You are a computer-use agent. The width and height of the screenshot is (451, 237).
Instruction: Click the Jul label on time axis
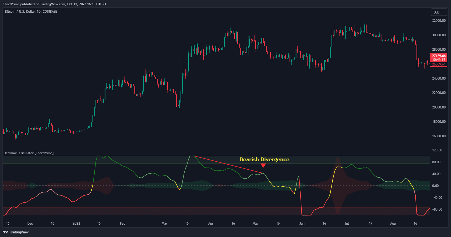[x=347, y=224]
